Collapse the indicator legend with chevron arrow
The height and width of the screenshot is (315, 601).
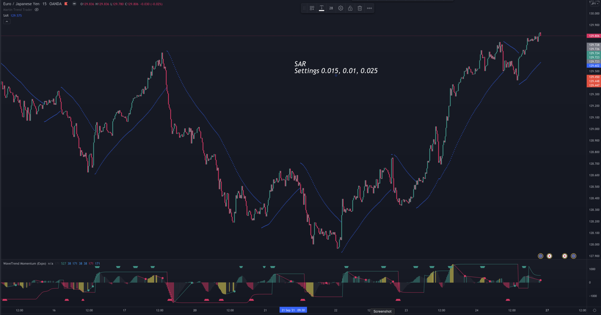pyautogui.click(x=7, y=21)
